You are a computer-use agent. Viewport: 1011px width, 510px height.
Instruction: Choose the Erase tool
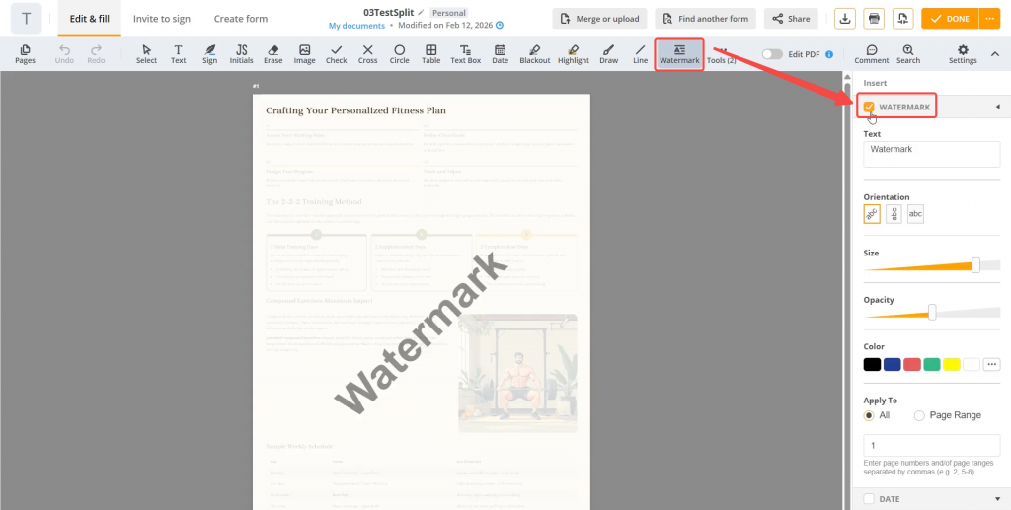point(272,54)
